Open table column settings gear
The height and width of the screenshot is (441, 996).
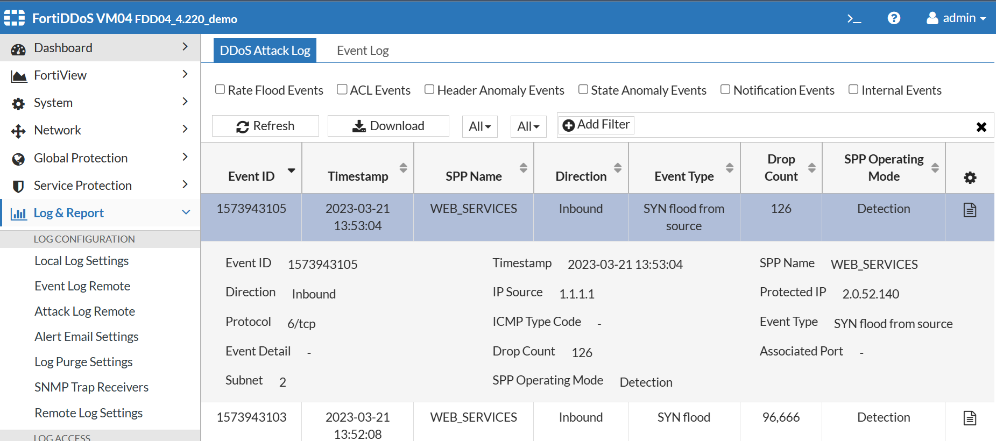[970, 177]
